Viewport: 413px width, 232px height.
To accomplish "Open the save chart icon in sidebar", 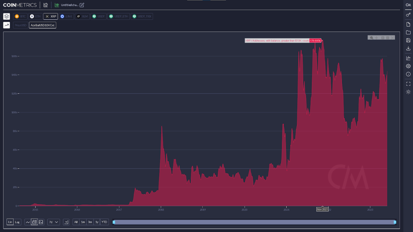I will pos(408,41).
